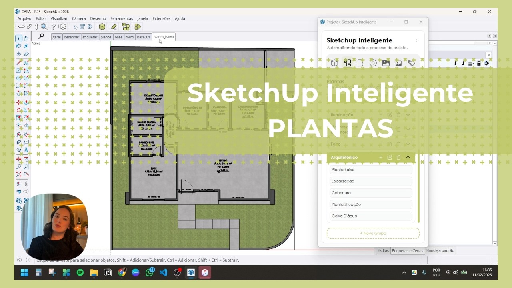Viewport: 512px width, 288px height.
Task: Expand the Iluminação group chevron
Action: pos(408,115)
